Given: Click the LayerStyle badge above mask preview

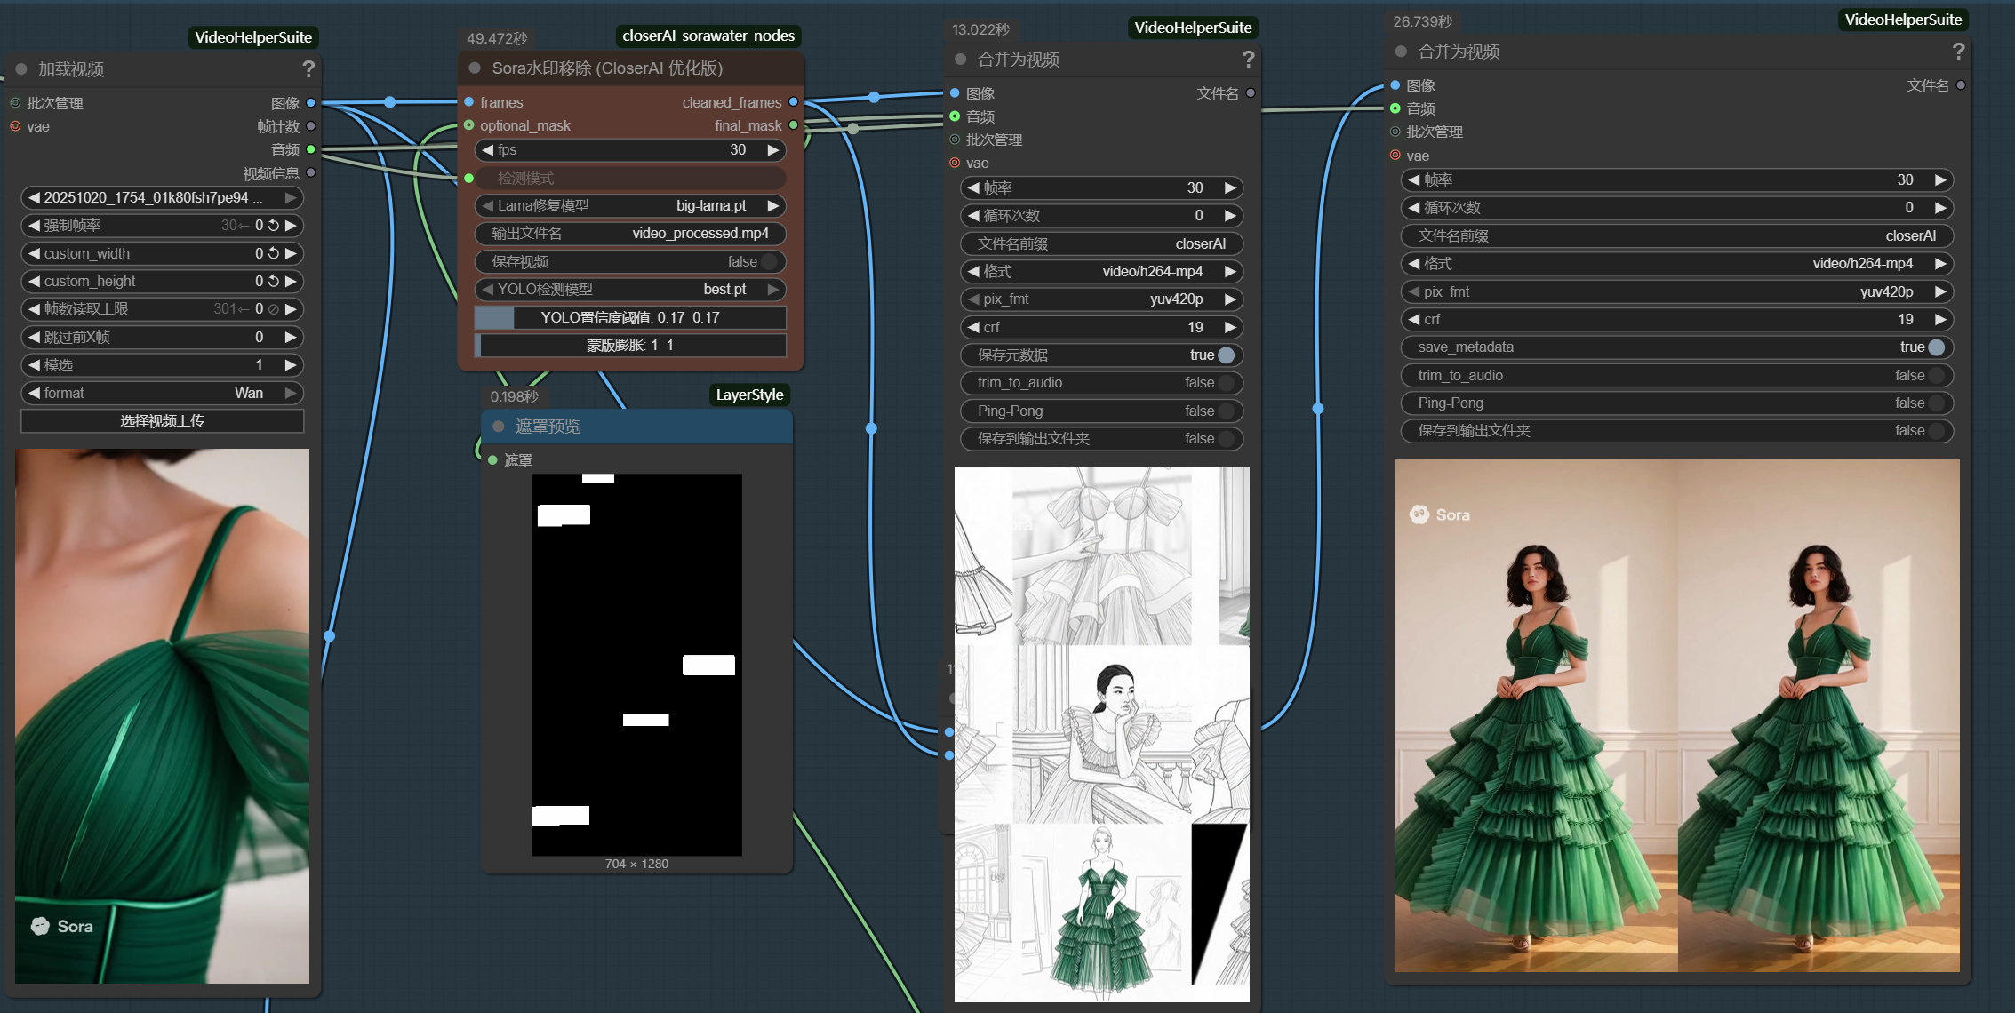Looking at the screenshot, I should [748, 395].
